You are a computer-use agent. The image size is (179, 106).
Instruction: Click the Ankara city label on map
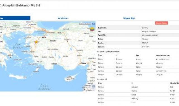click(x=67, y=39)
